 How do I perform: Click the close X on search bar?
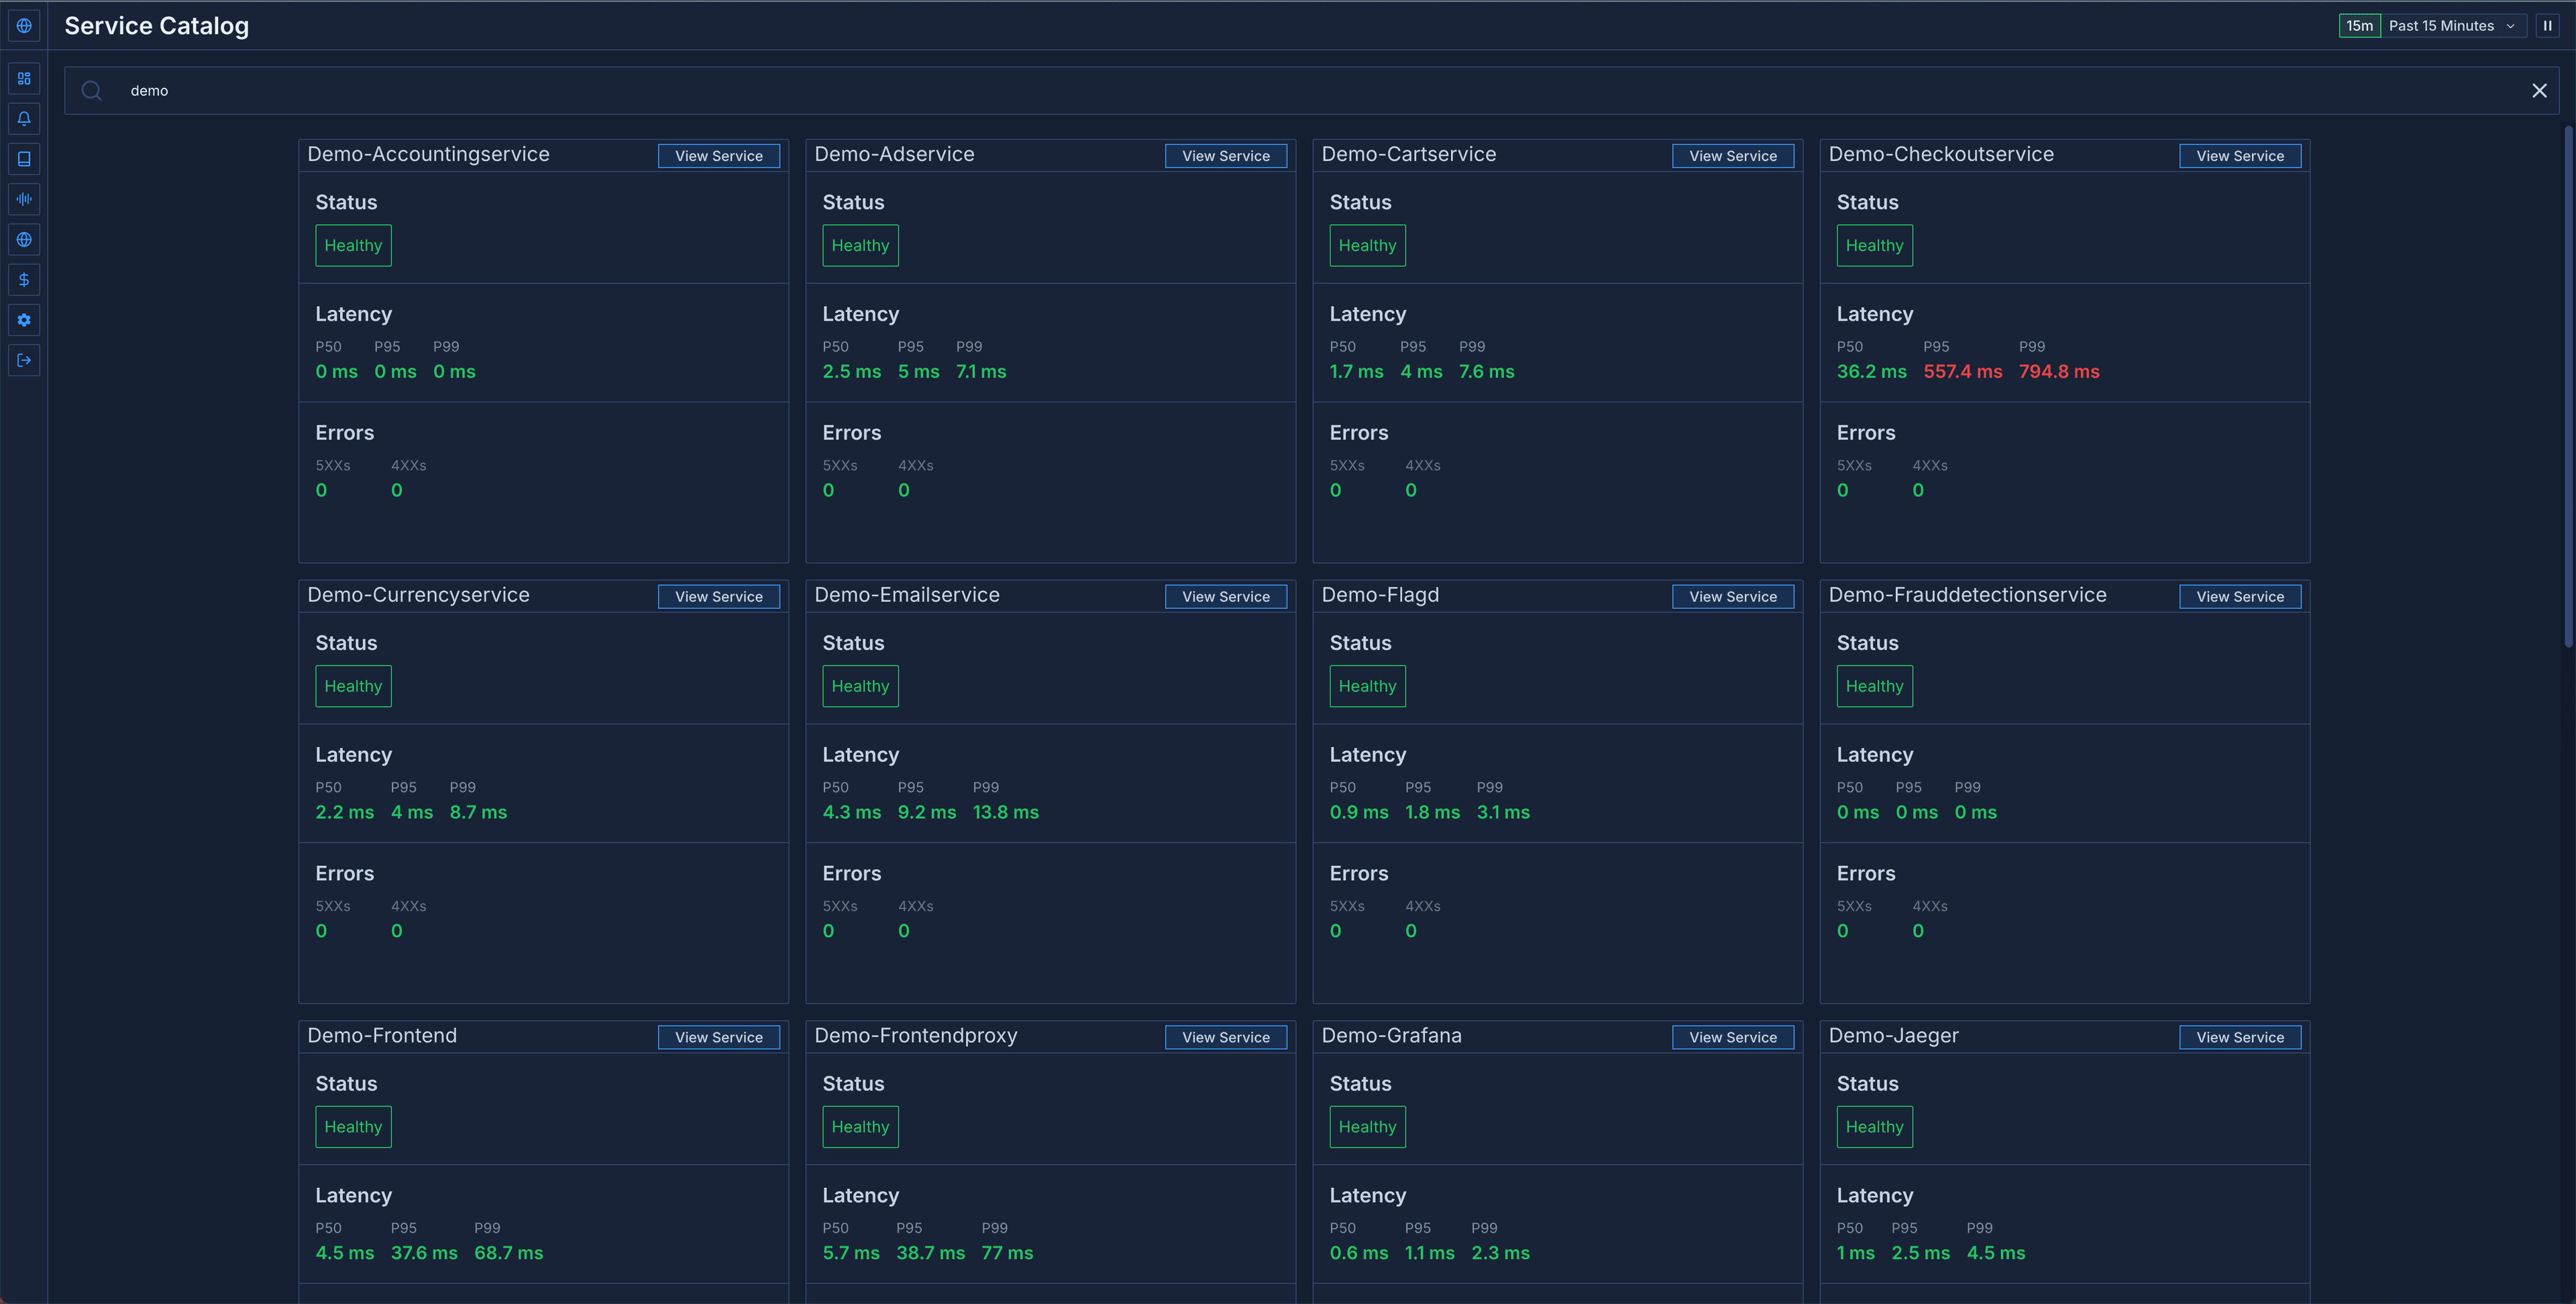(x=2539, y=90)
